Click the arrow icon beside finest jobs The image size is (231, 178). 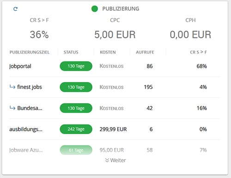[x=12, y=87]
